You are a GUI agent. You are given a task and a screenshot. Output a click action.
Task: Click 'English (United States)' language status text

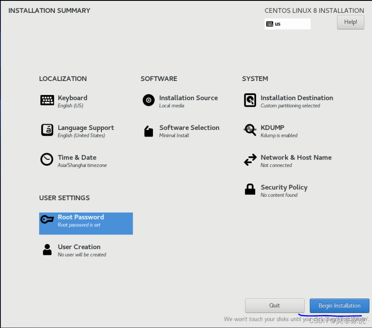tap(81, 135)
